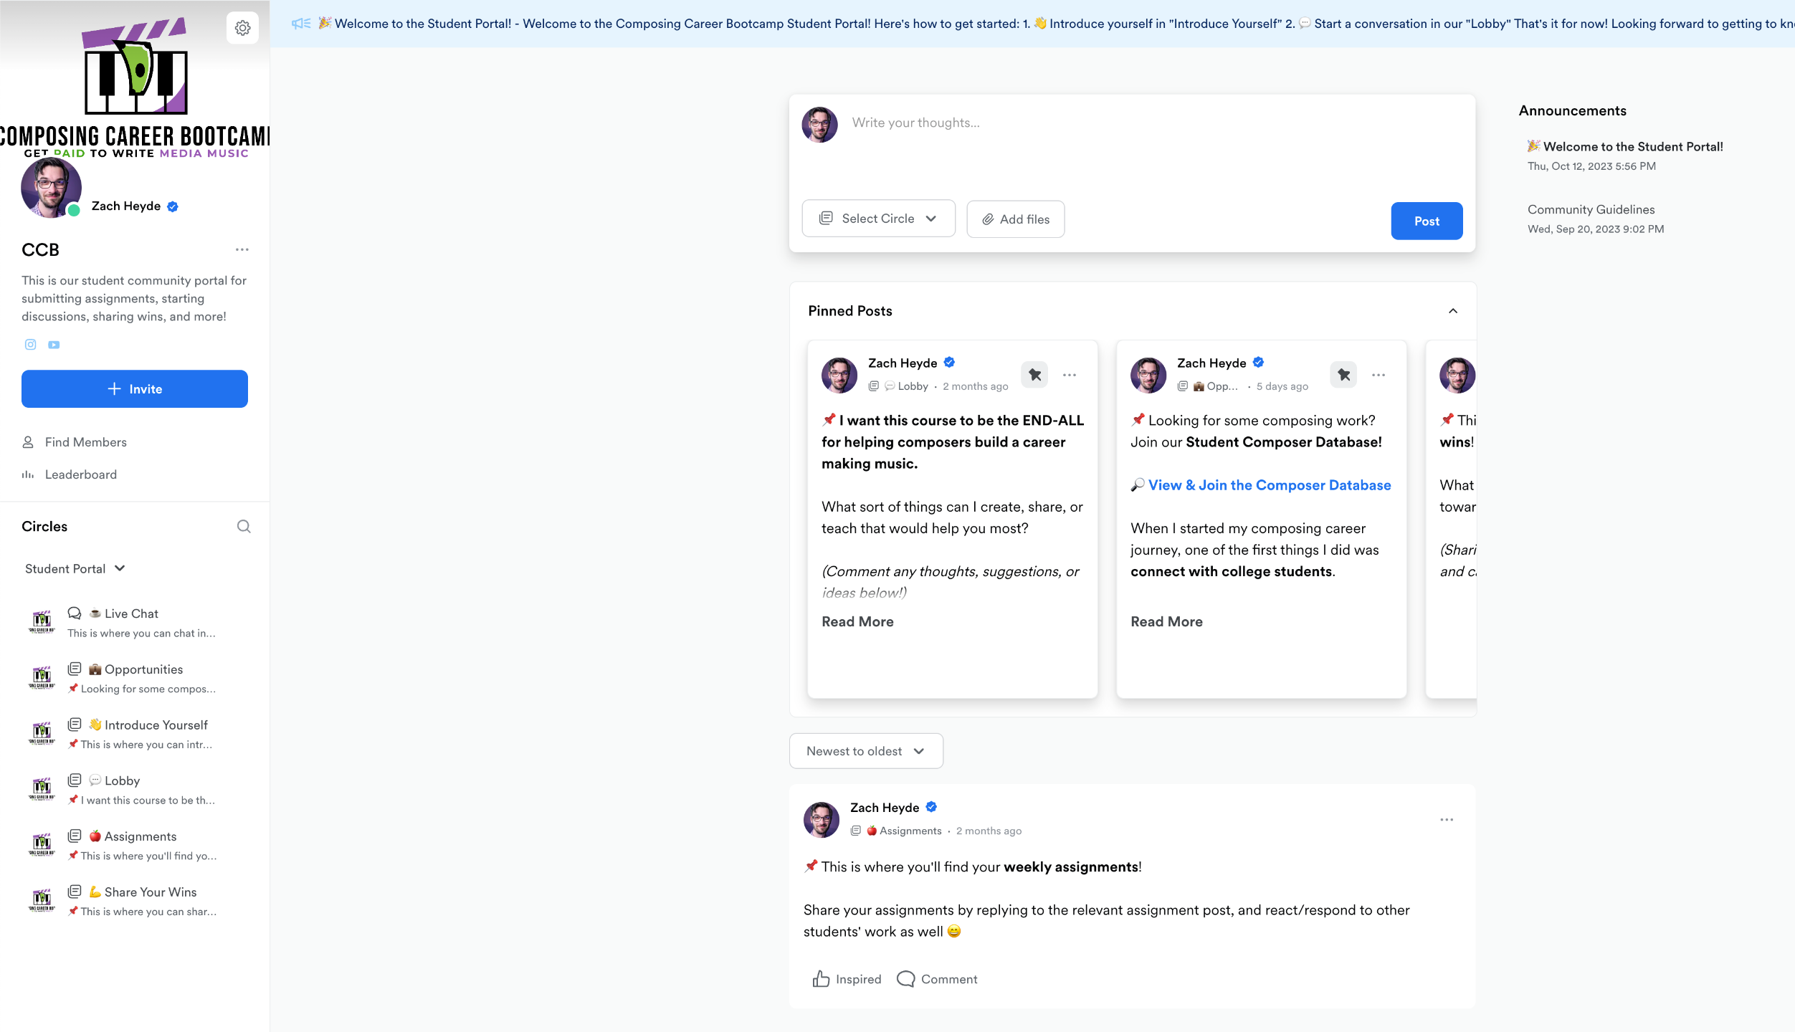Open CCB community options ellipsis
This screenshot has width=1795, height=1032.
pos(242,249)
